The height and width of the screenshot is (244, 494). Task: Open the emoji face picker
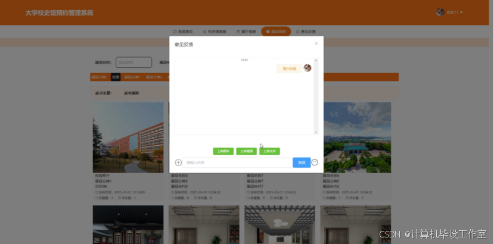[x=315, y=162]
